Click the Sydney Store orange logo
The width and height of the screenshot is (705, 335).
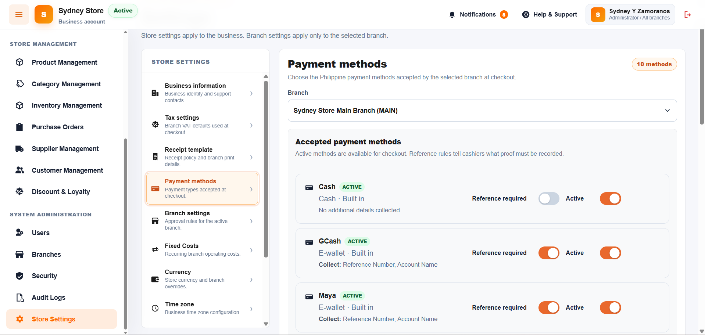tap(44, 15)
